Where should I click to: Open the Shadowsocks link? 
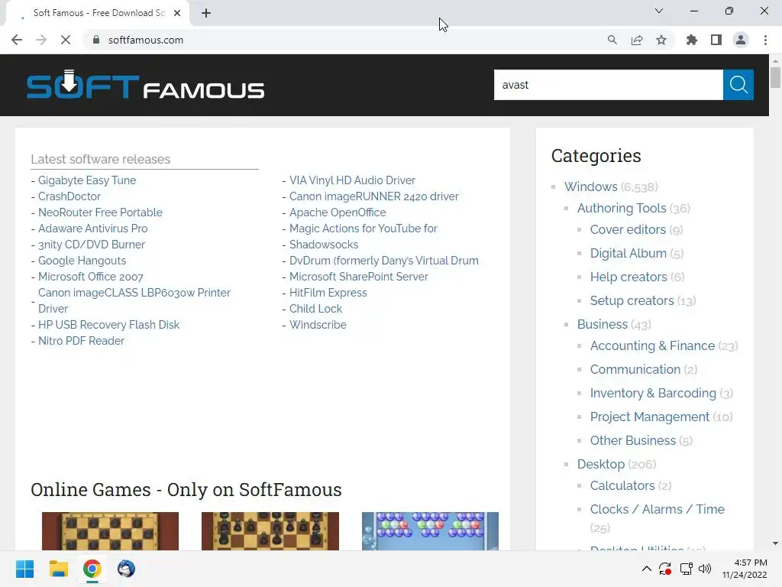coord(324,244)
